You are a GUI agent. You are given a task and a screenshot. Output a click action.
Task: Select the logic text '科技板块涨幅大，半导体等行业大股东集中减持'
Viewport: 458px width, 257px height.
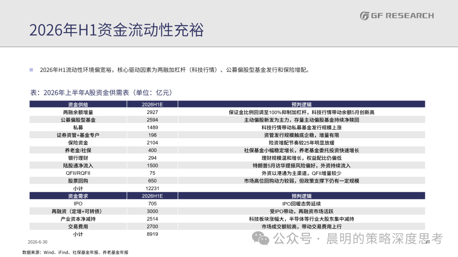click(302, 219)
